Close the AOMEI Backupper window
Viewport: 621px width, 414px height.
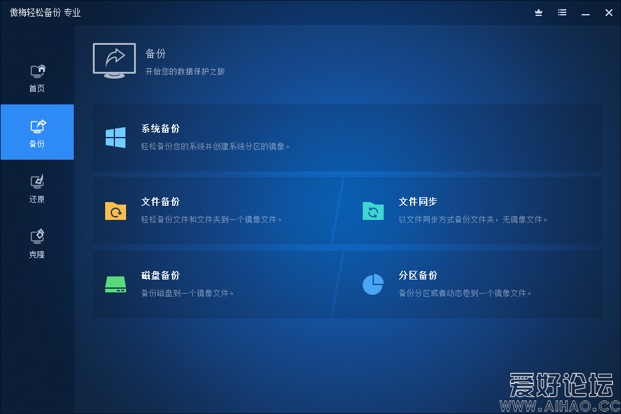click(609, 13)
